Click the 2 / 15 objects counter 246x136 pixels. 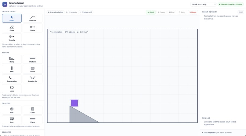pos(71,12)
